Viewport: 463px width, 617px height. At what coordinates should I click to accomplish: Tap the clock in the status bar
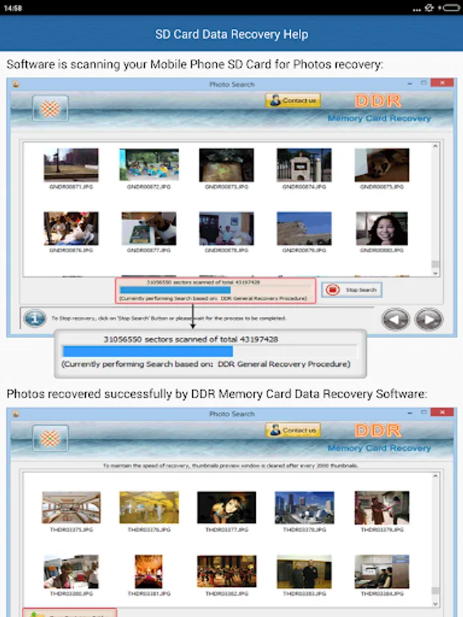point(13,8)
